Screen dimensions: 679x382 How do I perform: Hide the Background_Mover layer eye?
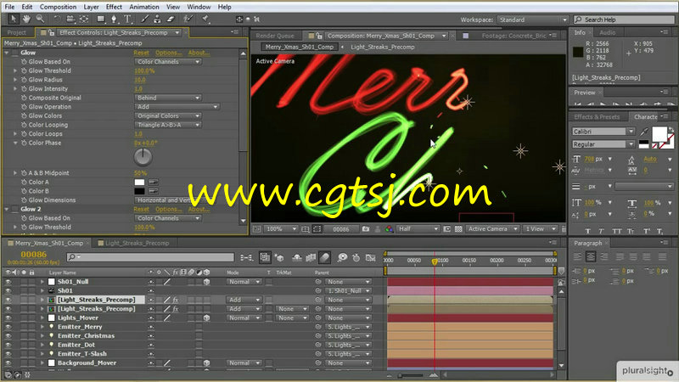[8, 363]
